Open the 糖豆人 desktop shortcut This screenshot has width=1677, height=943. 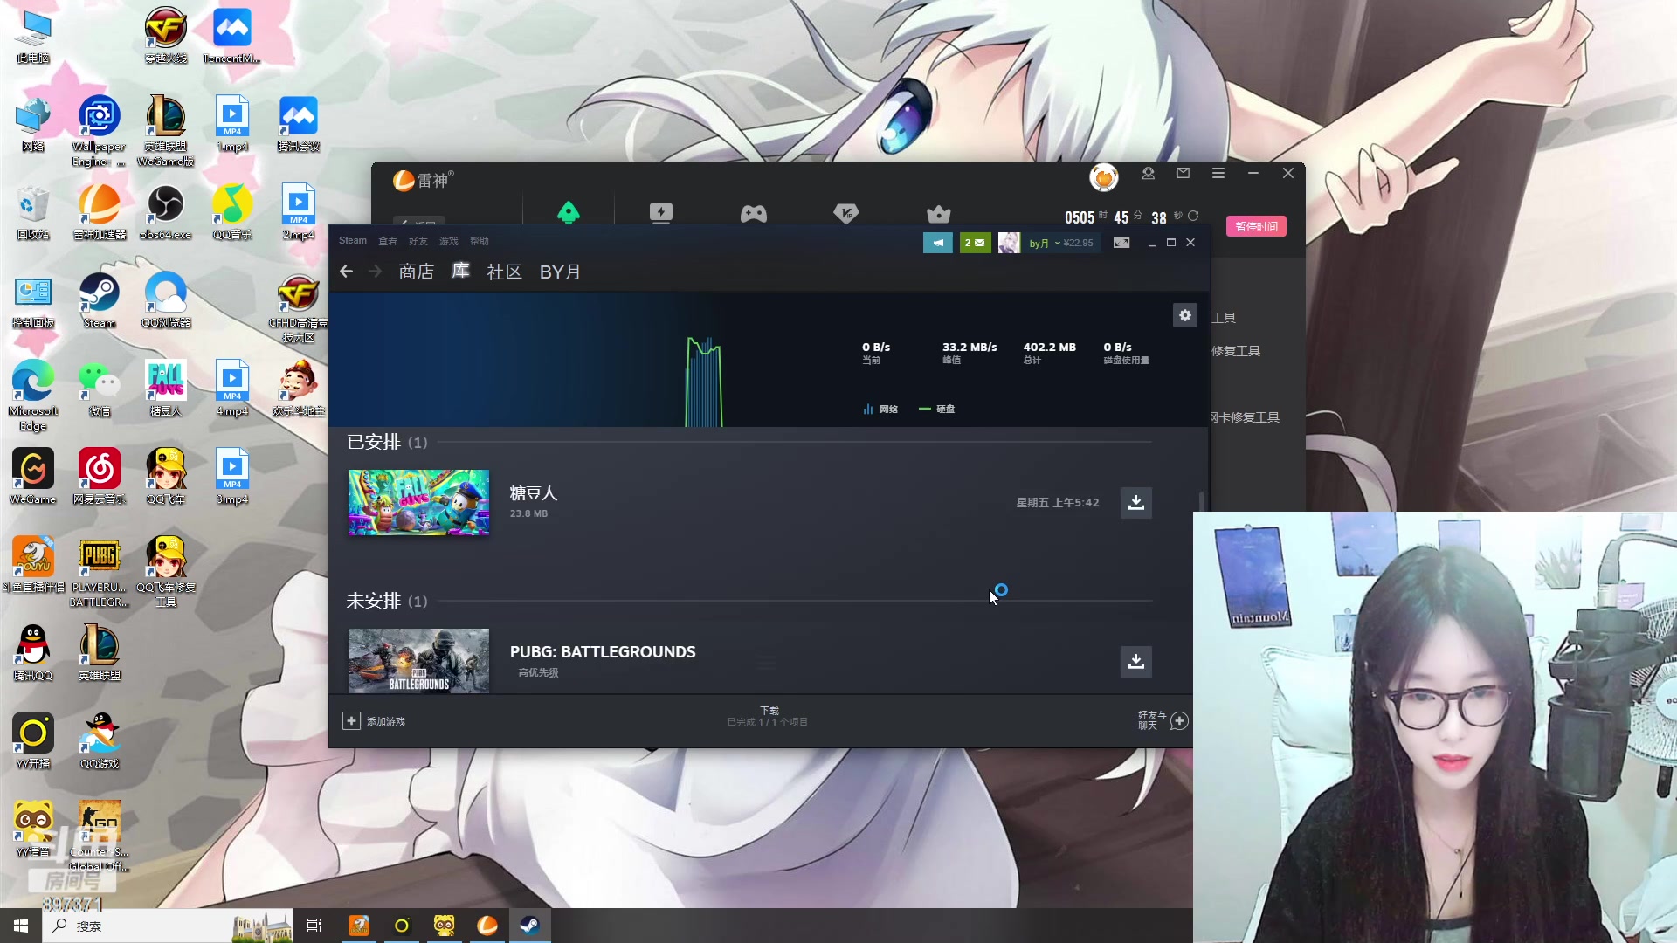[x=166, y=389]
